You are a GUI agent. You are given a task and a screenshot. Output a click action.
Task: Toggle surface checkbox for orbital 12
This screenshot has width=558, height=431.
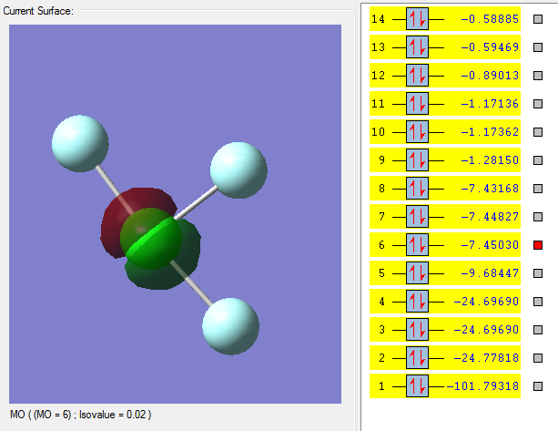point(538,76)
